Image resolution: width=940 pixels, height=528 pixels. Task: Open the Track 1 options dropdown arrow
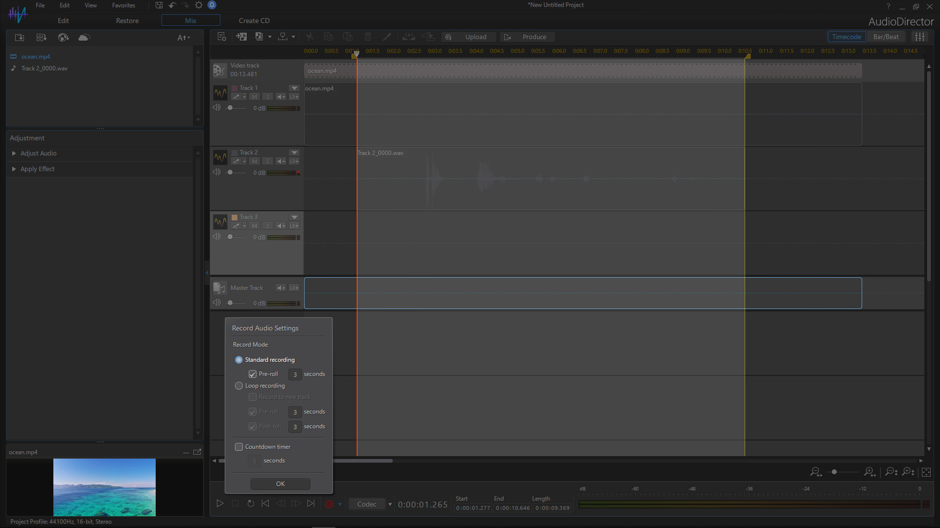click(294, 88)
